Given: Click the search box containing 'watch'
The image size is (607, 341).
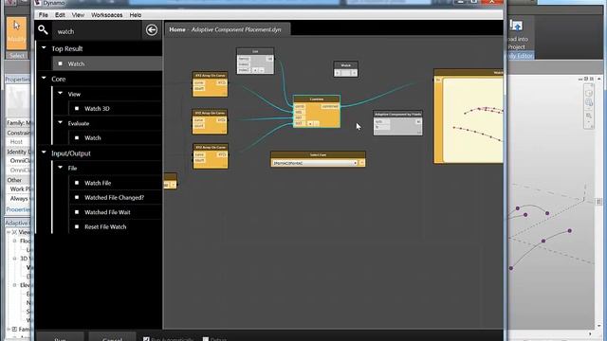Looking at the screenshot, I should tap(97, 31).
